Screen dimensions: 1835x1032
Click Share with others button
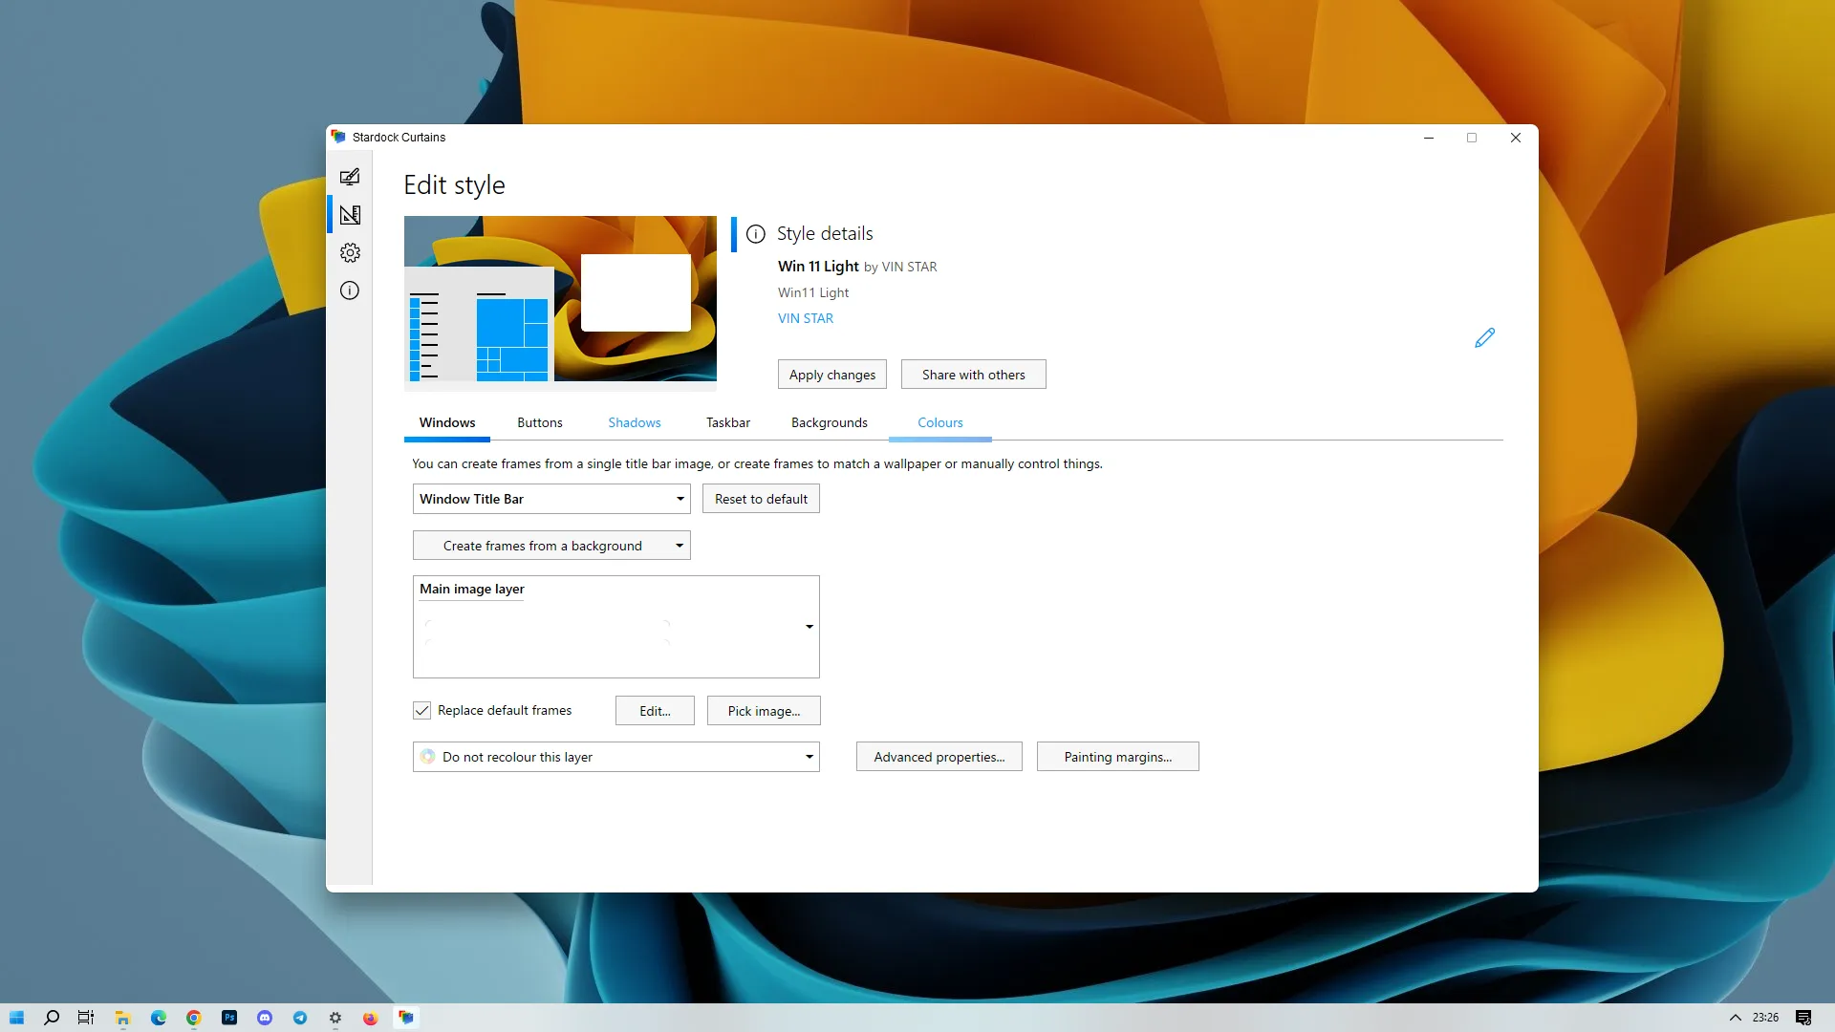coord(974,375)
